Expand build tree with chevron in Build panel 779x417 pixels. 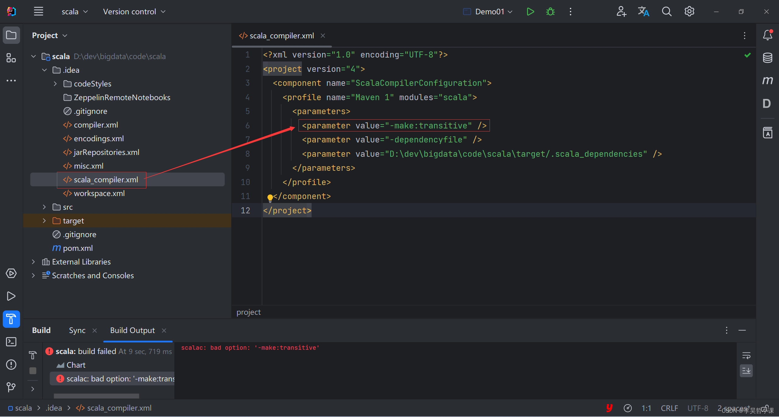(33, 389)
